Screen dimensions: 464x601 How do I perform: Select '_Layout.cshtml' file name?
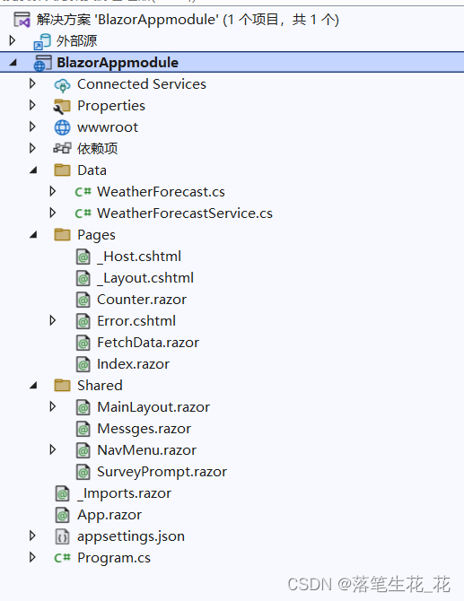click(x=145, y=279)
